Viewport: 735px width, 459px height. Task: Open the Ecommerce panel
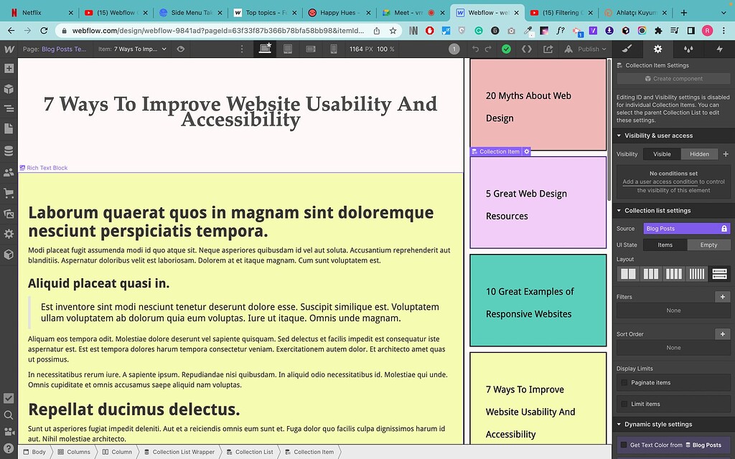pos(9,192)
